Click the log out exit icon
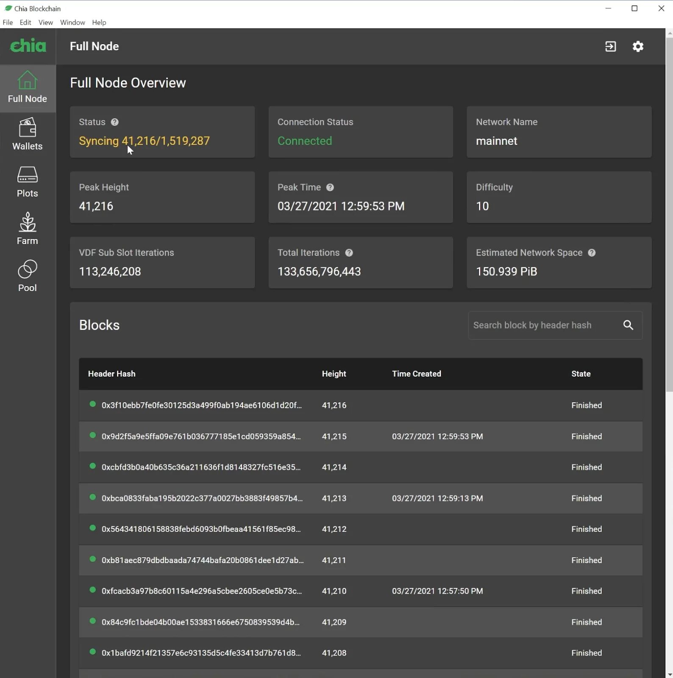The height and width of the screenshot is (678, 673). (x=610, y=47)
